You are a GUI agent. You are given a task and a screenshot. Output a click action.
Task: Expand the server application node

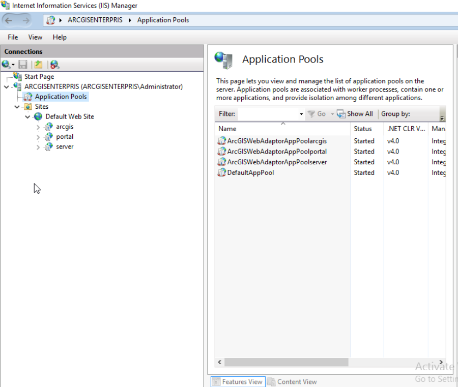38,147
